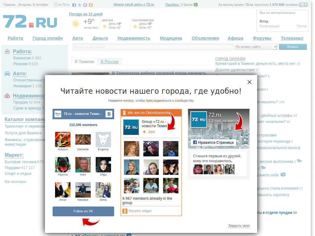This screenshot has height=236, width=315.
Task: Click the house icon beside Недвижимость
Action: point(7,96)
